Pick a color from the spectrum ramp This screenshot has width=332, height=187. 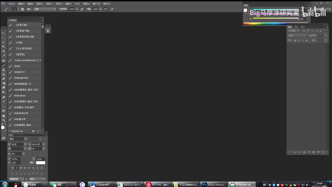265,24
